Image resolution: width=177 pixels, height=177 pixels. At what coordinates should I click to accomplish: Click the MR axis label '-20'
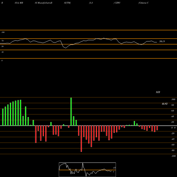(x=173, y=133)
